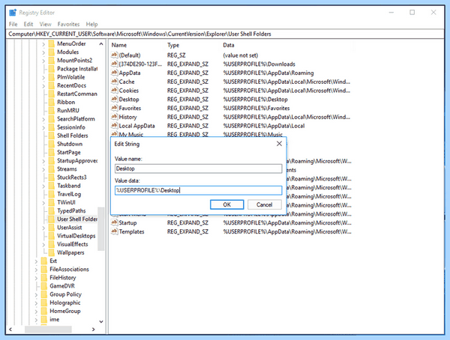Image resolution: width=450 pixels, height=340 pixels.
Task: Click the string icon beside Startup value
Action: (x=114, y=222)
